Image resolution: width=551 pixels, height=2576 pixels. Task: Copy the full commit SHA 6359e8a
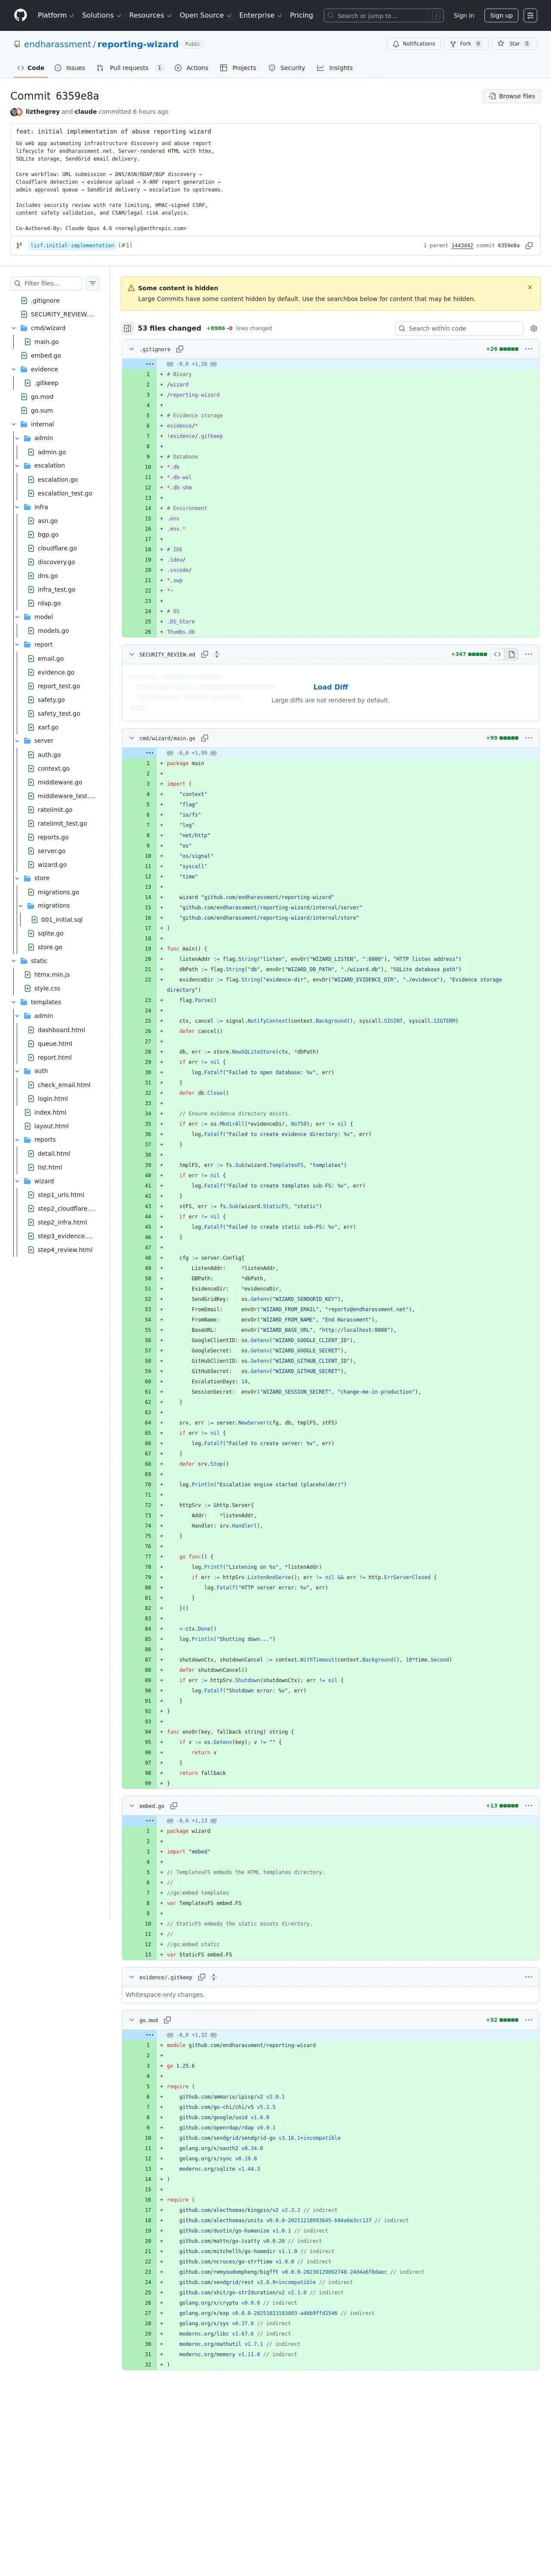click(x=529, y=245)
